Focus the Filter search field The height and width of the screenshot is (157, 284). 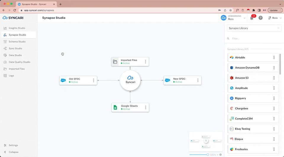254,38
